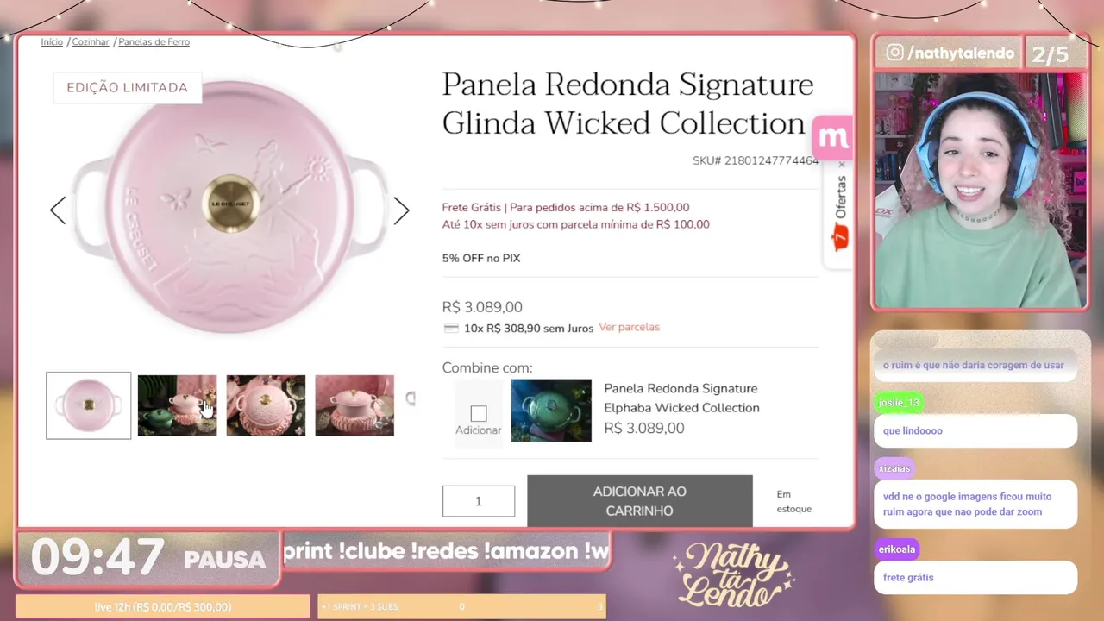Go to Início breadcrumb
The width and height of the screenshot is (1104, 621).
pyautogui.click(x=52, y=42)
